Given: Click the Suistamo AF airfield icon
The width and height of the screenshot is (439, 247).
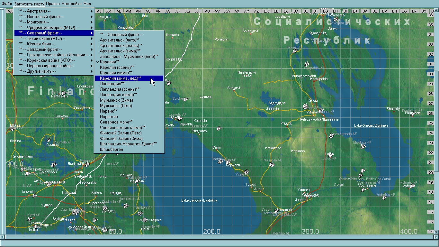Looking at the screenshot, I should [x=185, y=99].
